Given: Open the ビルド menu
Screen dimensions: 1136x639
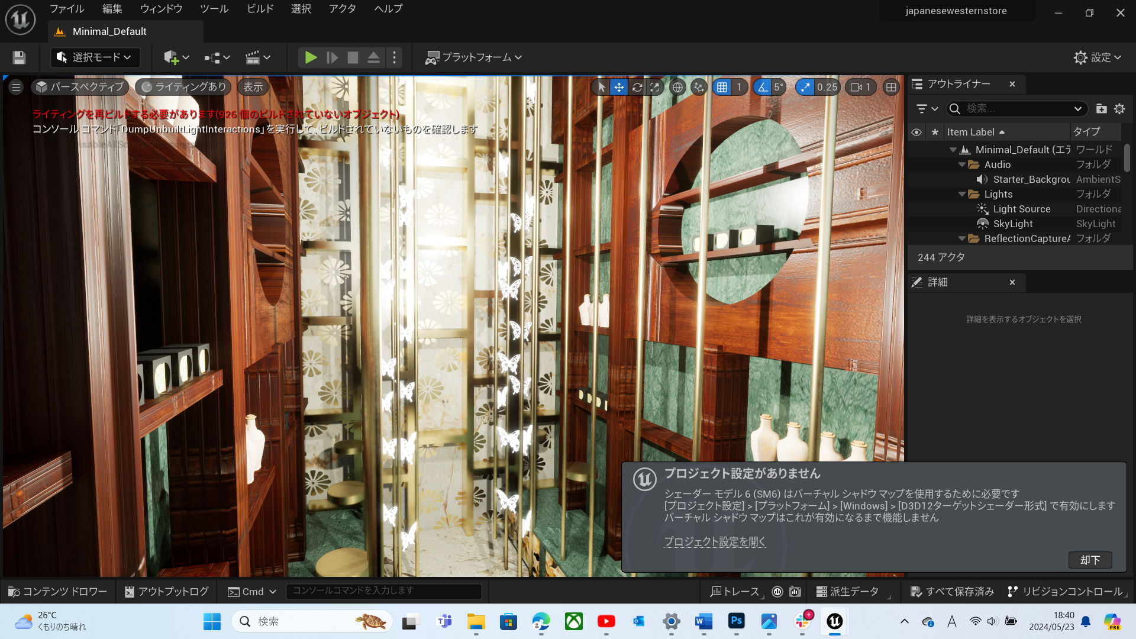Looking at the screenshot, I should tap(260, 9).
